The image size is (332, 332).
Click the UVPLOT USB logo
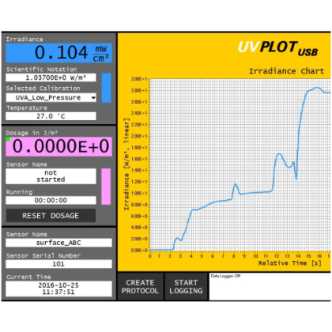pyautogui.click(x=278, y=48)
